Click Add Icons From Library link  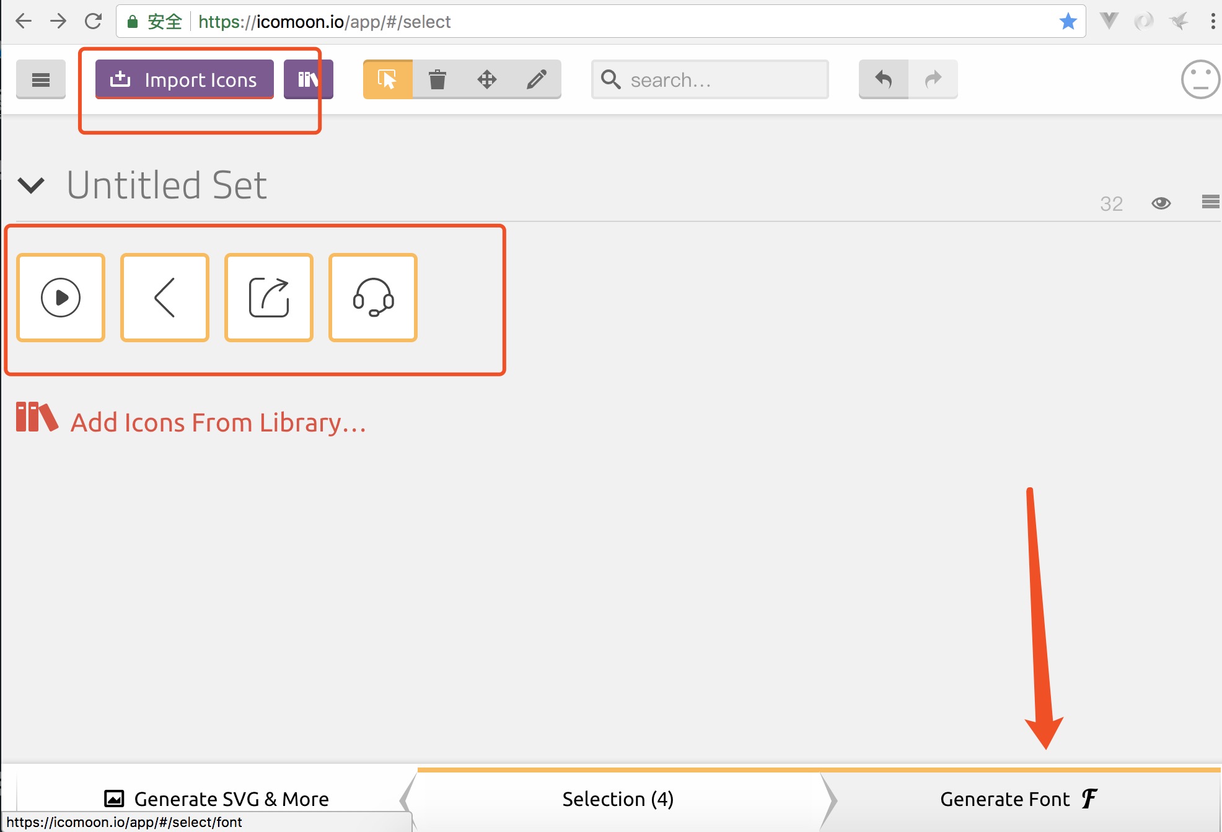(x=219, y=422)
